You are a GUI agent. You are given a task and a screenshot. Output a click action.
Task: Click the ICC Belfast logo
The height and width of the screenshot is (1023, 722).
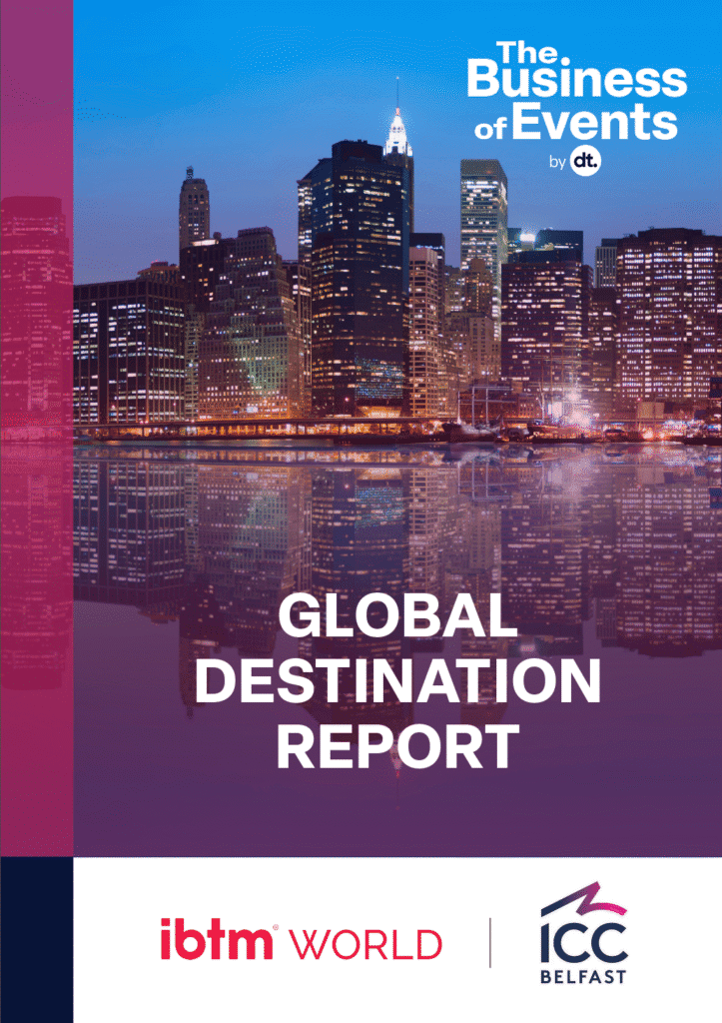584,933
